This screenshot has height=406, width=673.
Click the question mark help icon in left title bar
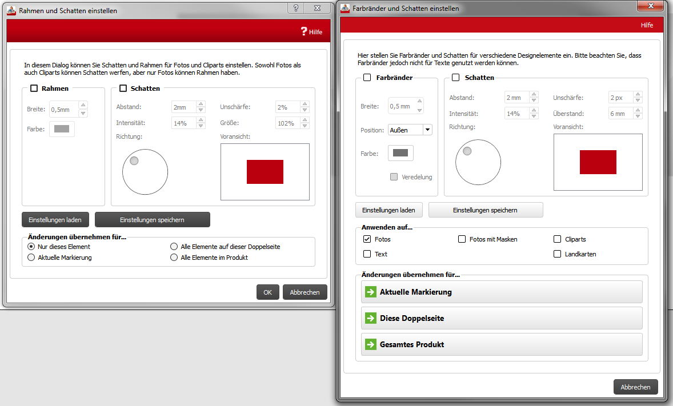[296, 8]
